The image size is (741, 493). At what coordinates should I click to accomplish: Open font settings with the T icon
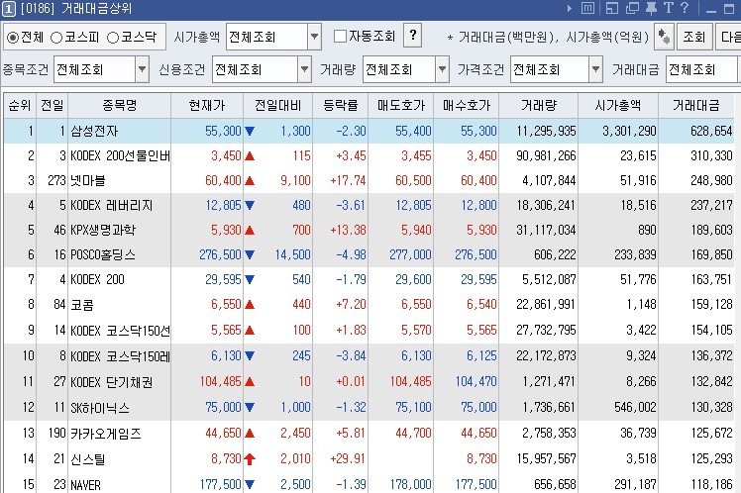point(669,8)
